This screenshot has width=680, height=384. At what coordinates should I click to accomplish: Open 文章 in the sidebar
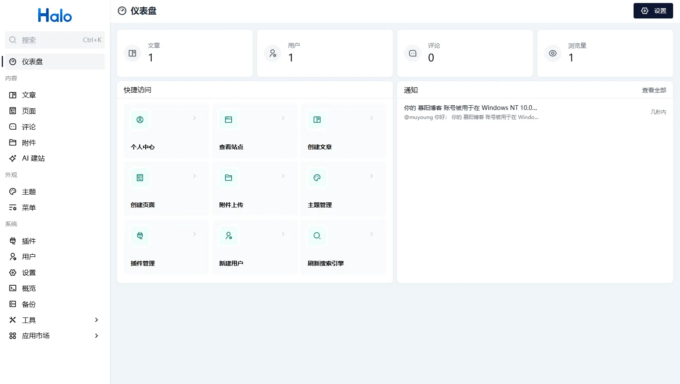point(29,95)
